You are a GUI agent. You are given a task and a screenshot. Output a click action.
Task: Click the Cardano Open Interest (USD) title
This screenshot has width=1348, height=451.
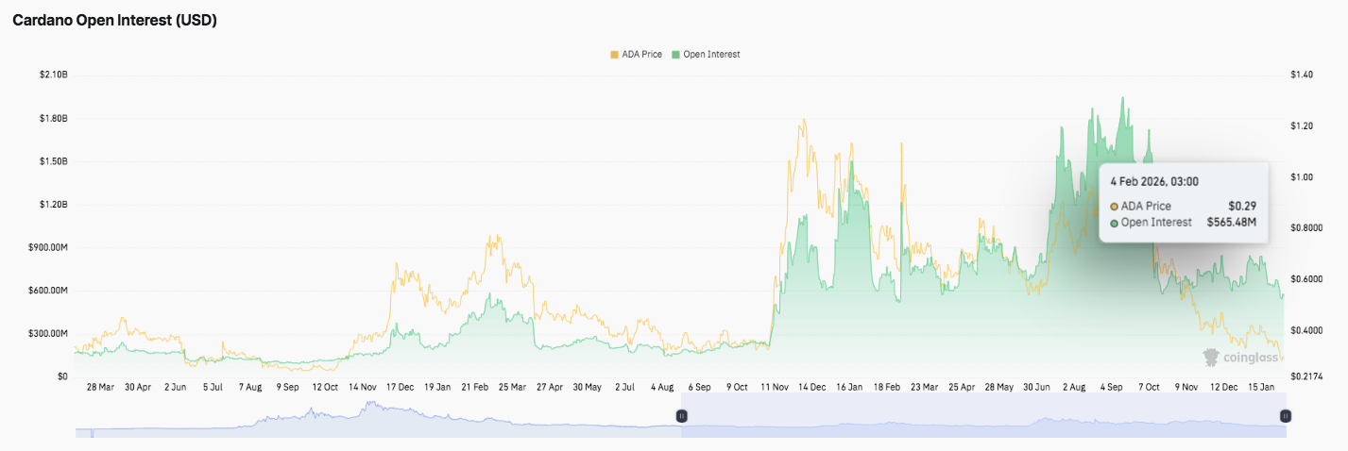pos(114,20)
